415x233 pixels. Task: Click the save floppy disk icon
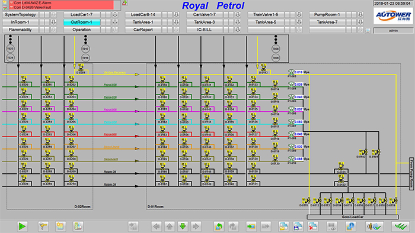coord(298,226)
